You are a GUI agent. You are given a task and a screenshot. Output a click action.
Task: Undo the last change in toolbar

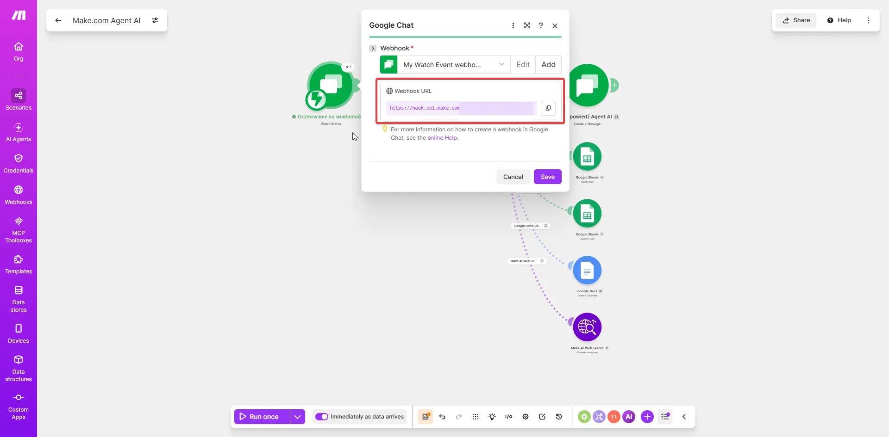[x=442, y=417]
